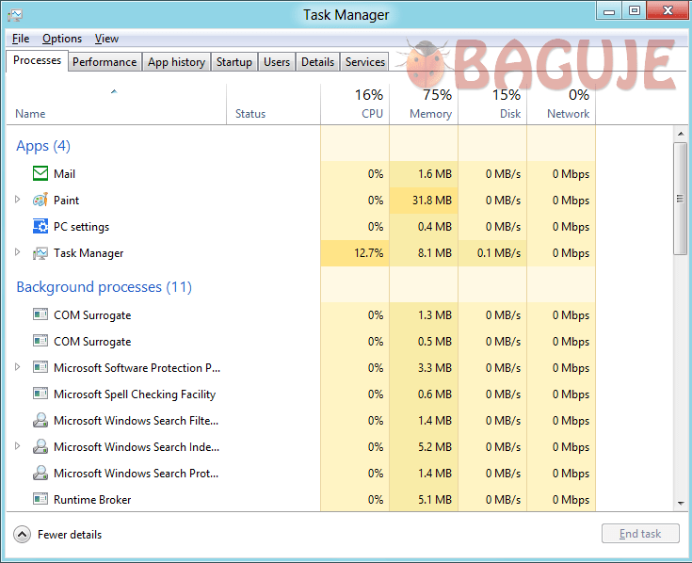
Task: Switch to the Details tab
Action: [x=318, y=62]
